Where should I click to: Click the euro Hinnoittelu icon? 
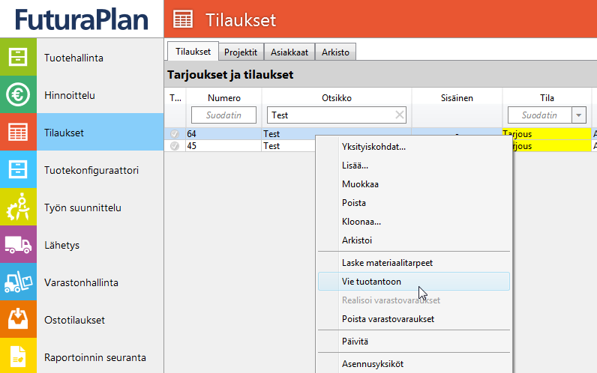[18, 94]
